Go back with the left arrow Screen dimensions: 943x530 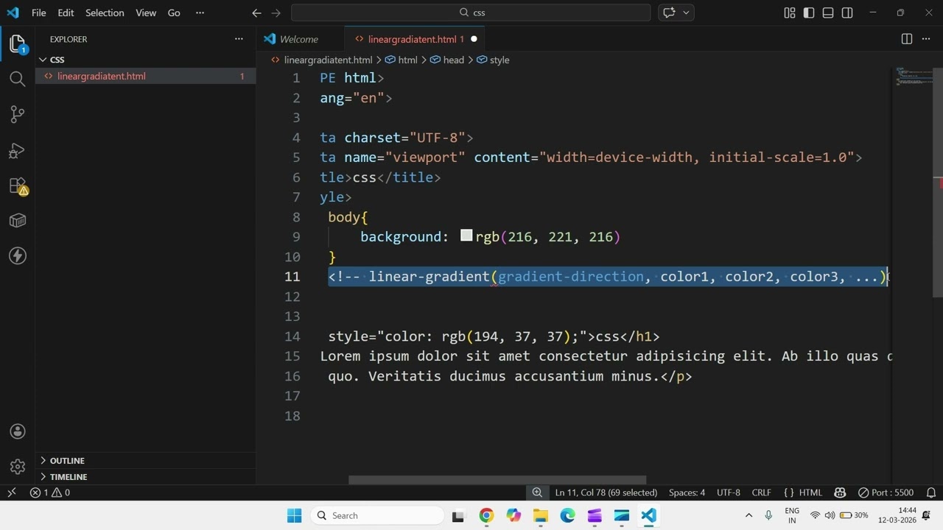point(256,13)
